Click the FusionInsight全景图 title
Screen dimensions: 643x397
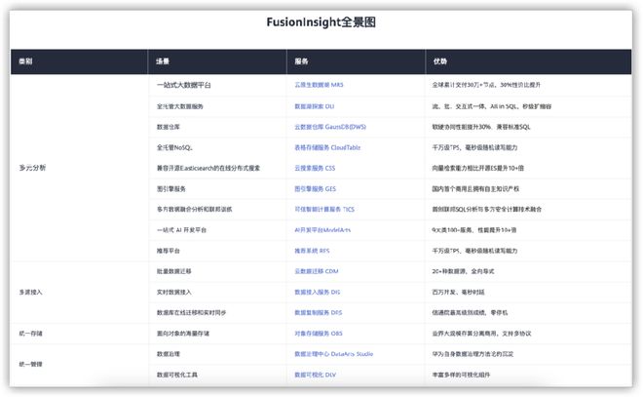[x=321, y=21]
